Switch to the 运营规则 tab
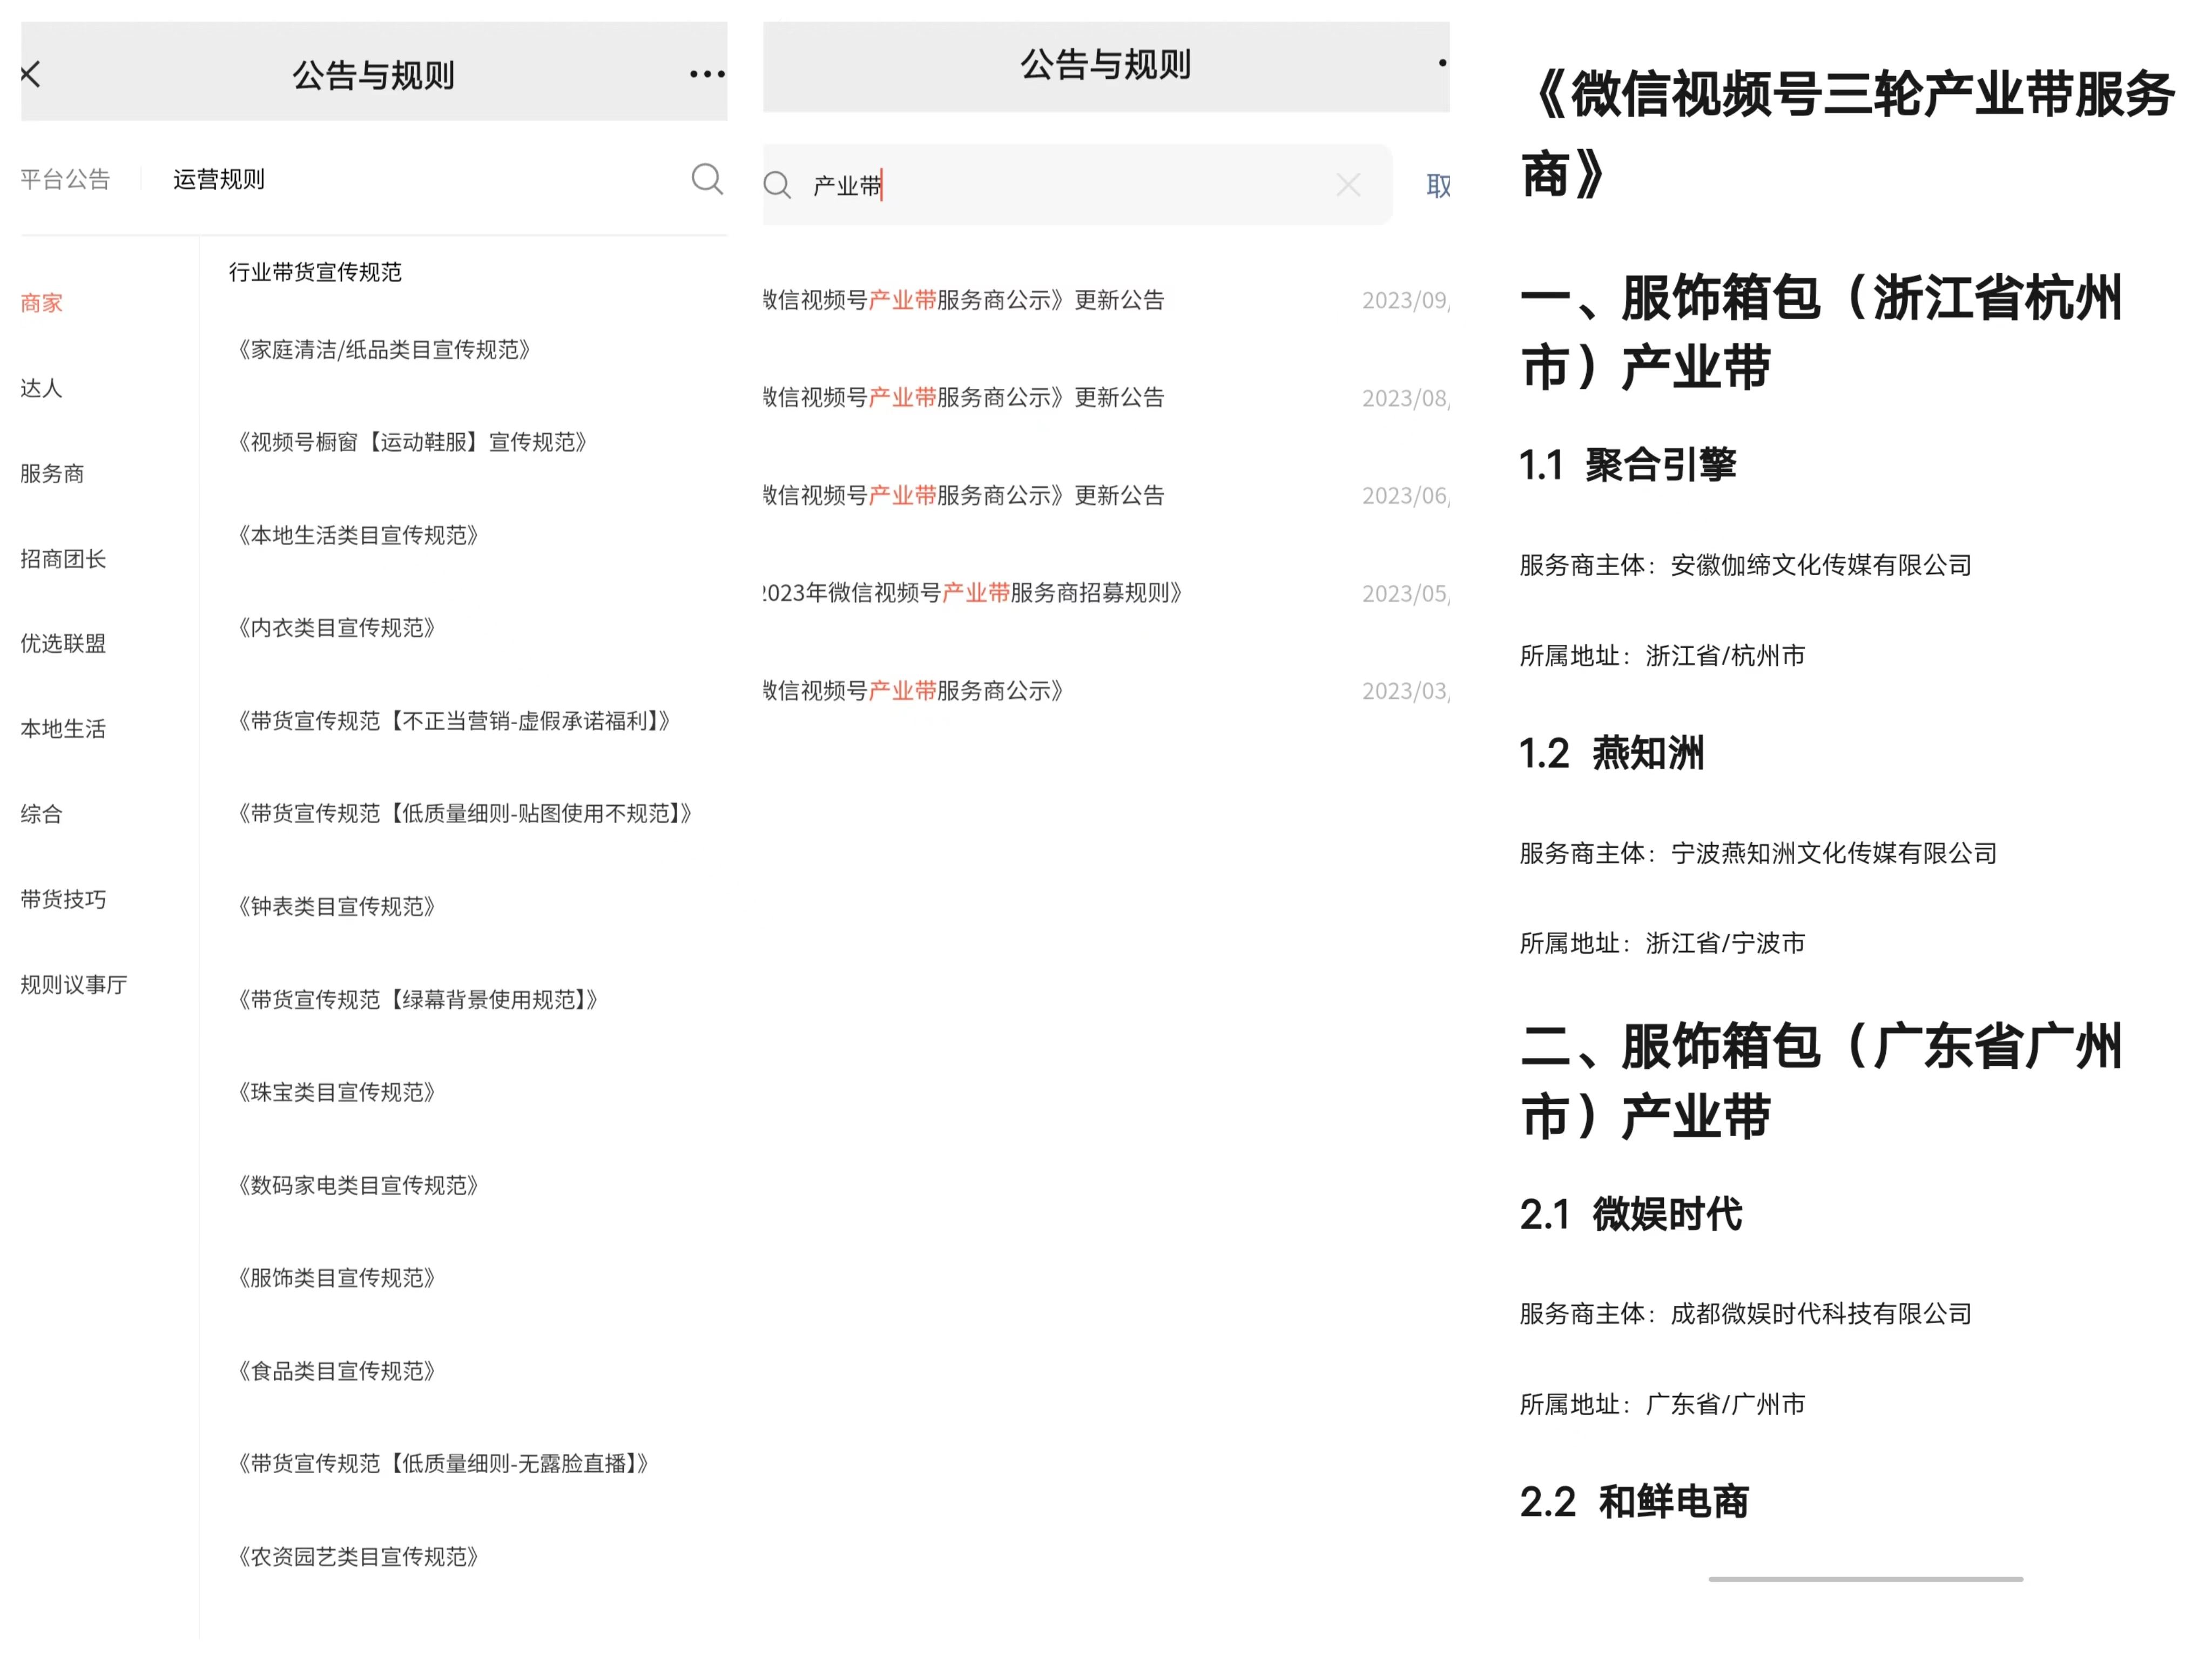Screen dimensions: 2212x1659 (x=219, y=179)
